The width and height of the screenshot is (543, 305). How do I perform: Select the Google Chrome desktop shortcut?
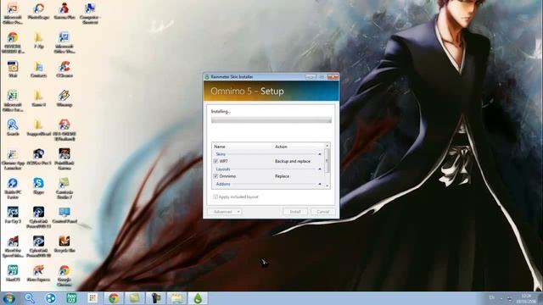pos(64,275)
